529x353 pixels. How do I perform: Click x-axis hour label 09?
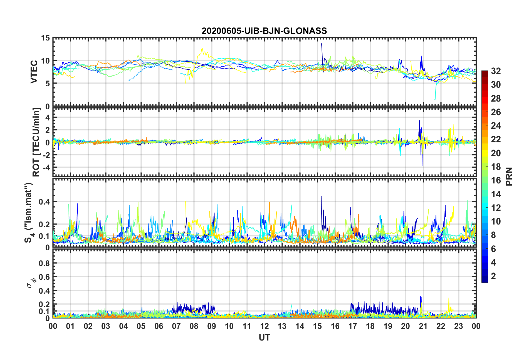[212, 326]
